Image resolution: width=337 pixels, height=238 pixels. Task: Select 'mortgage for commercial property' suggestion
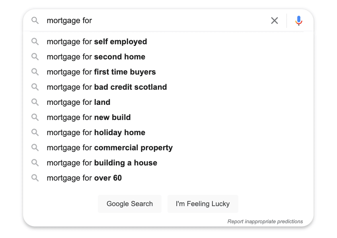109,148
